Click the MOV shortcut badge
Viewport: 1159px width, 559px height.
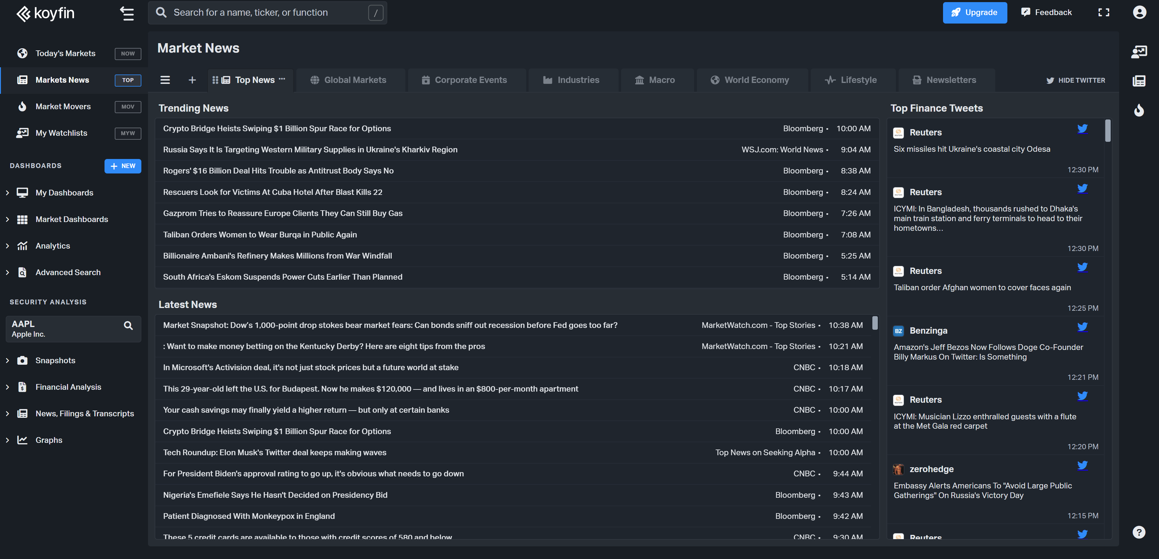tap(128, 107)
